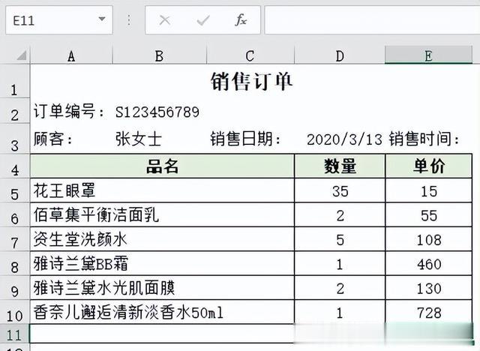
Task: Click the empty merged cell in row 11
Action: point(162,334)
